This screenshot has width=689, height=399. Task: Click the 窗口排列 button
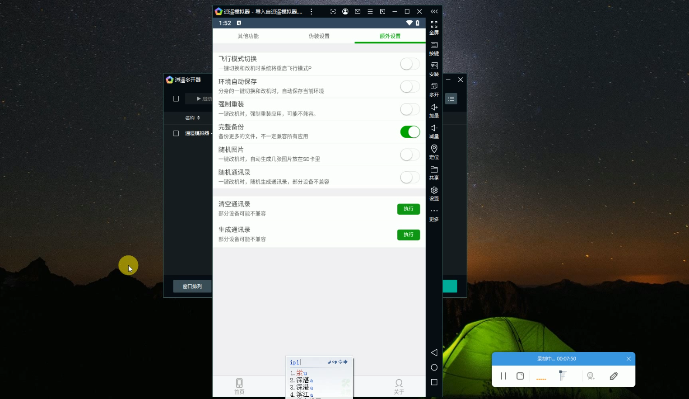pos(192,286)
